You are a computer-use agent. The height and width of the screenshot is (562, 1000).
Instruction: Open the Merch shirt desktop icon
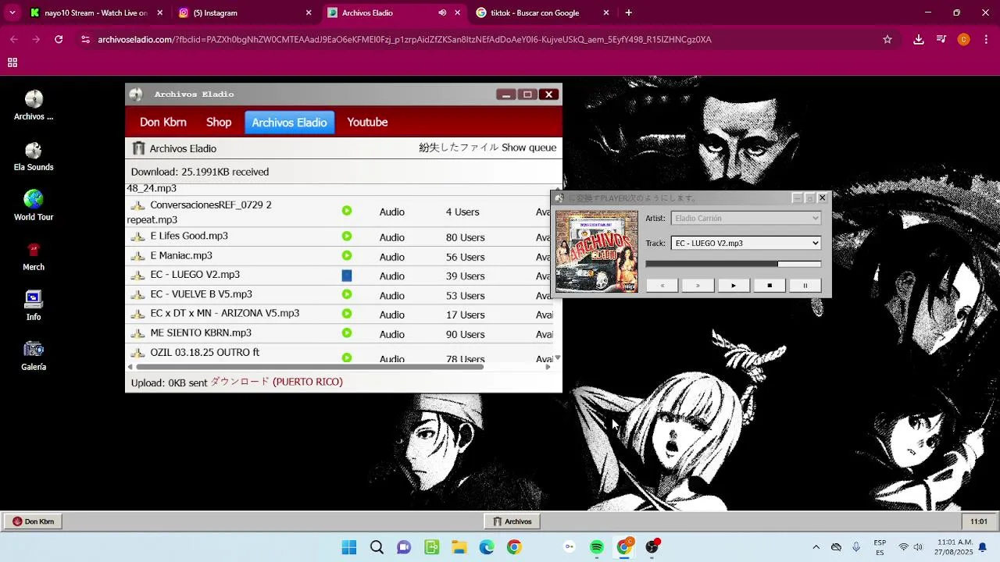(x=34, y=256)
